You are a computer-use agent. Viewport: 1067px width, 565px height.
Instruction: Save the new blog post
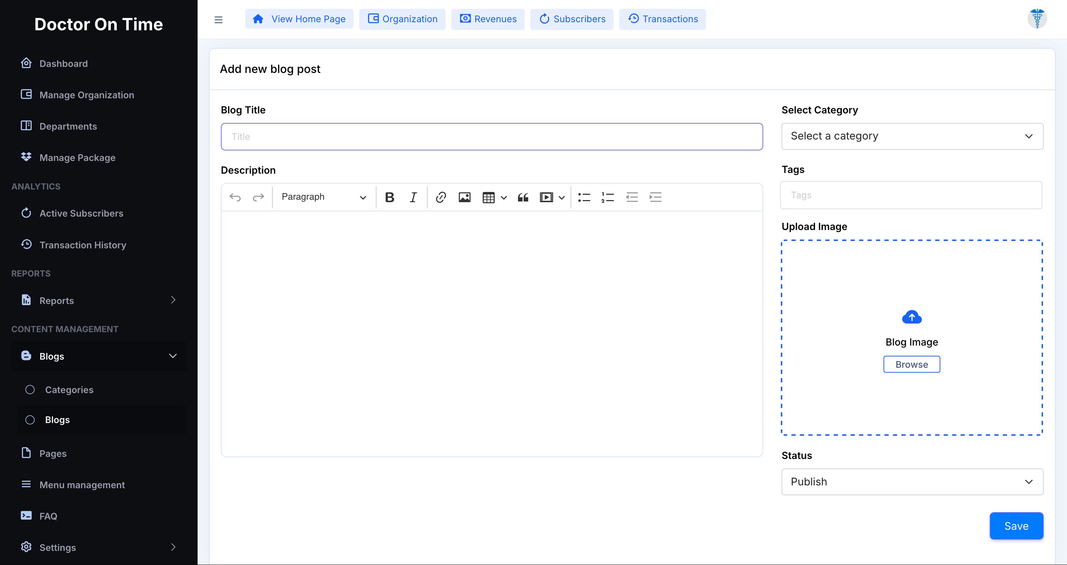pyautogui.click(x=1017, y=526)
